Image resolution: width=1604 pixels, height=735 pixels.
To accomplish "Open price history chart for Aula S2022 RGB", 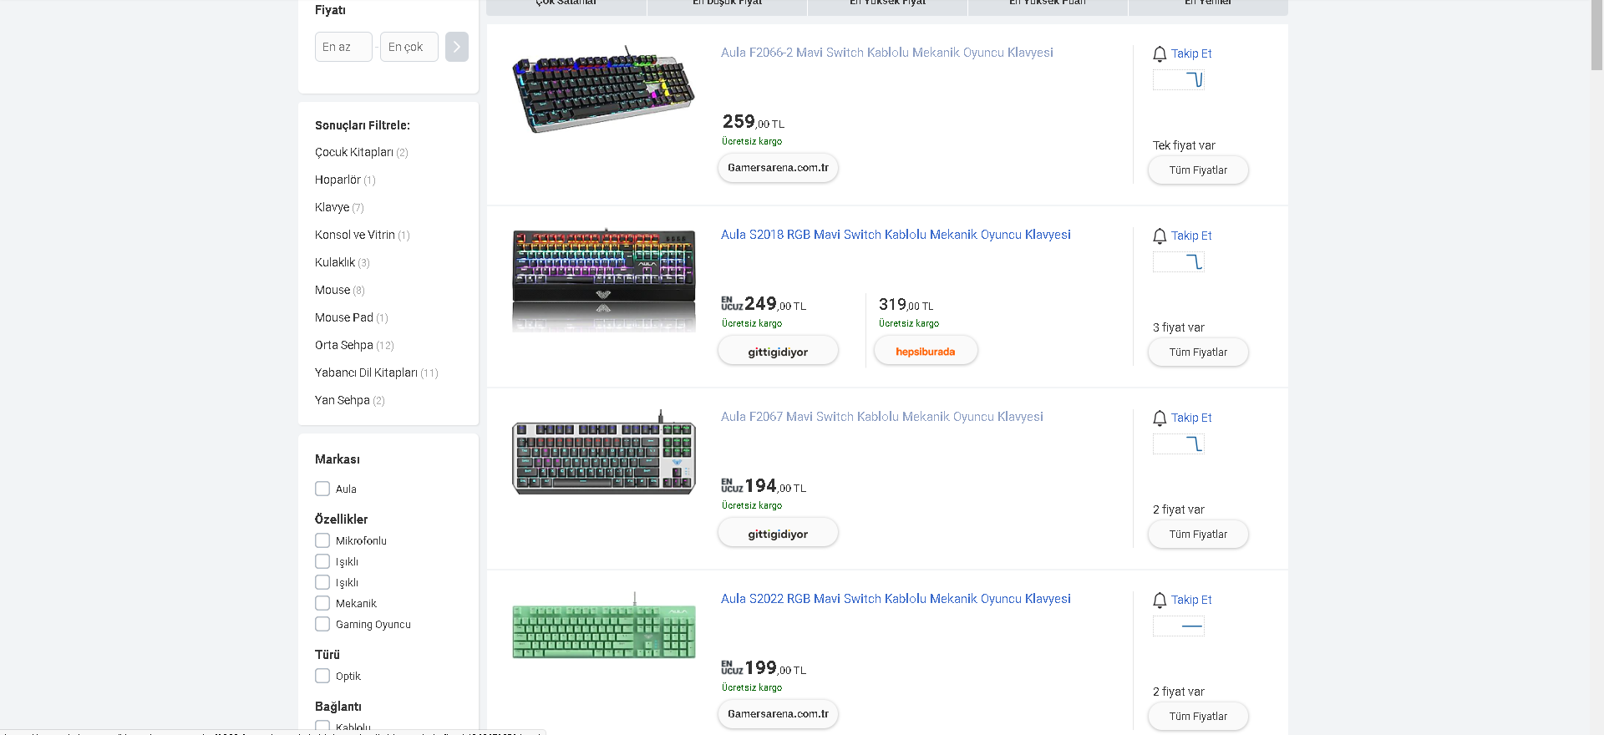I will (x=1179, y=626).
